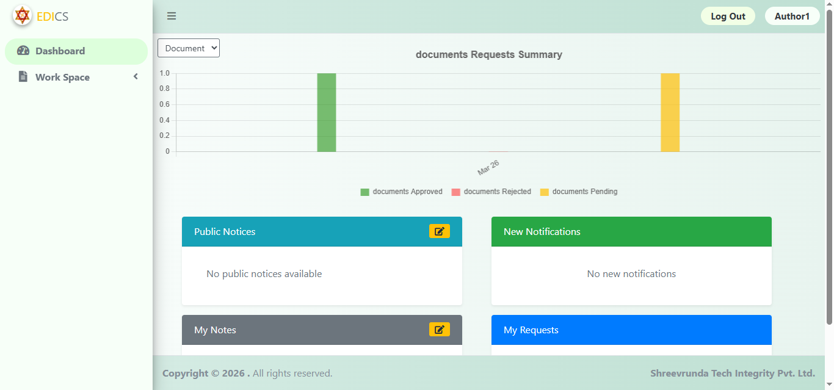Open the Author1 profile button

pos(792,16)
